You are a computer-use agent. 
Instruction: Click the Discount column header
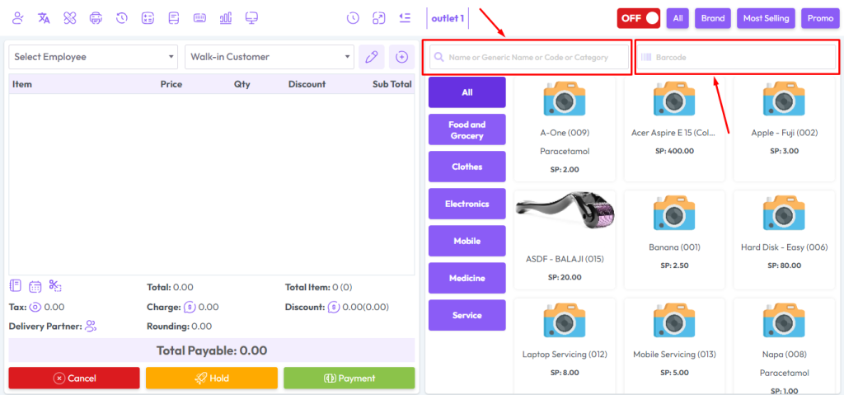(307, 84)
